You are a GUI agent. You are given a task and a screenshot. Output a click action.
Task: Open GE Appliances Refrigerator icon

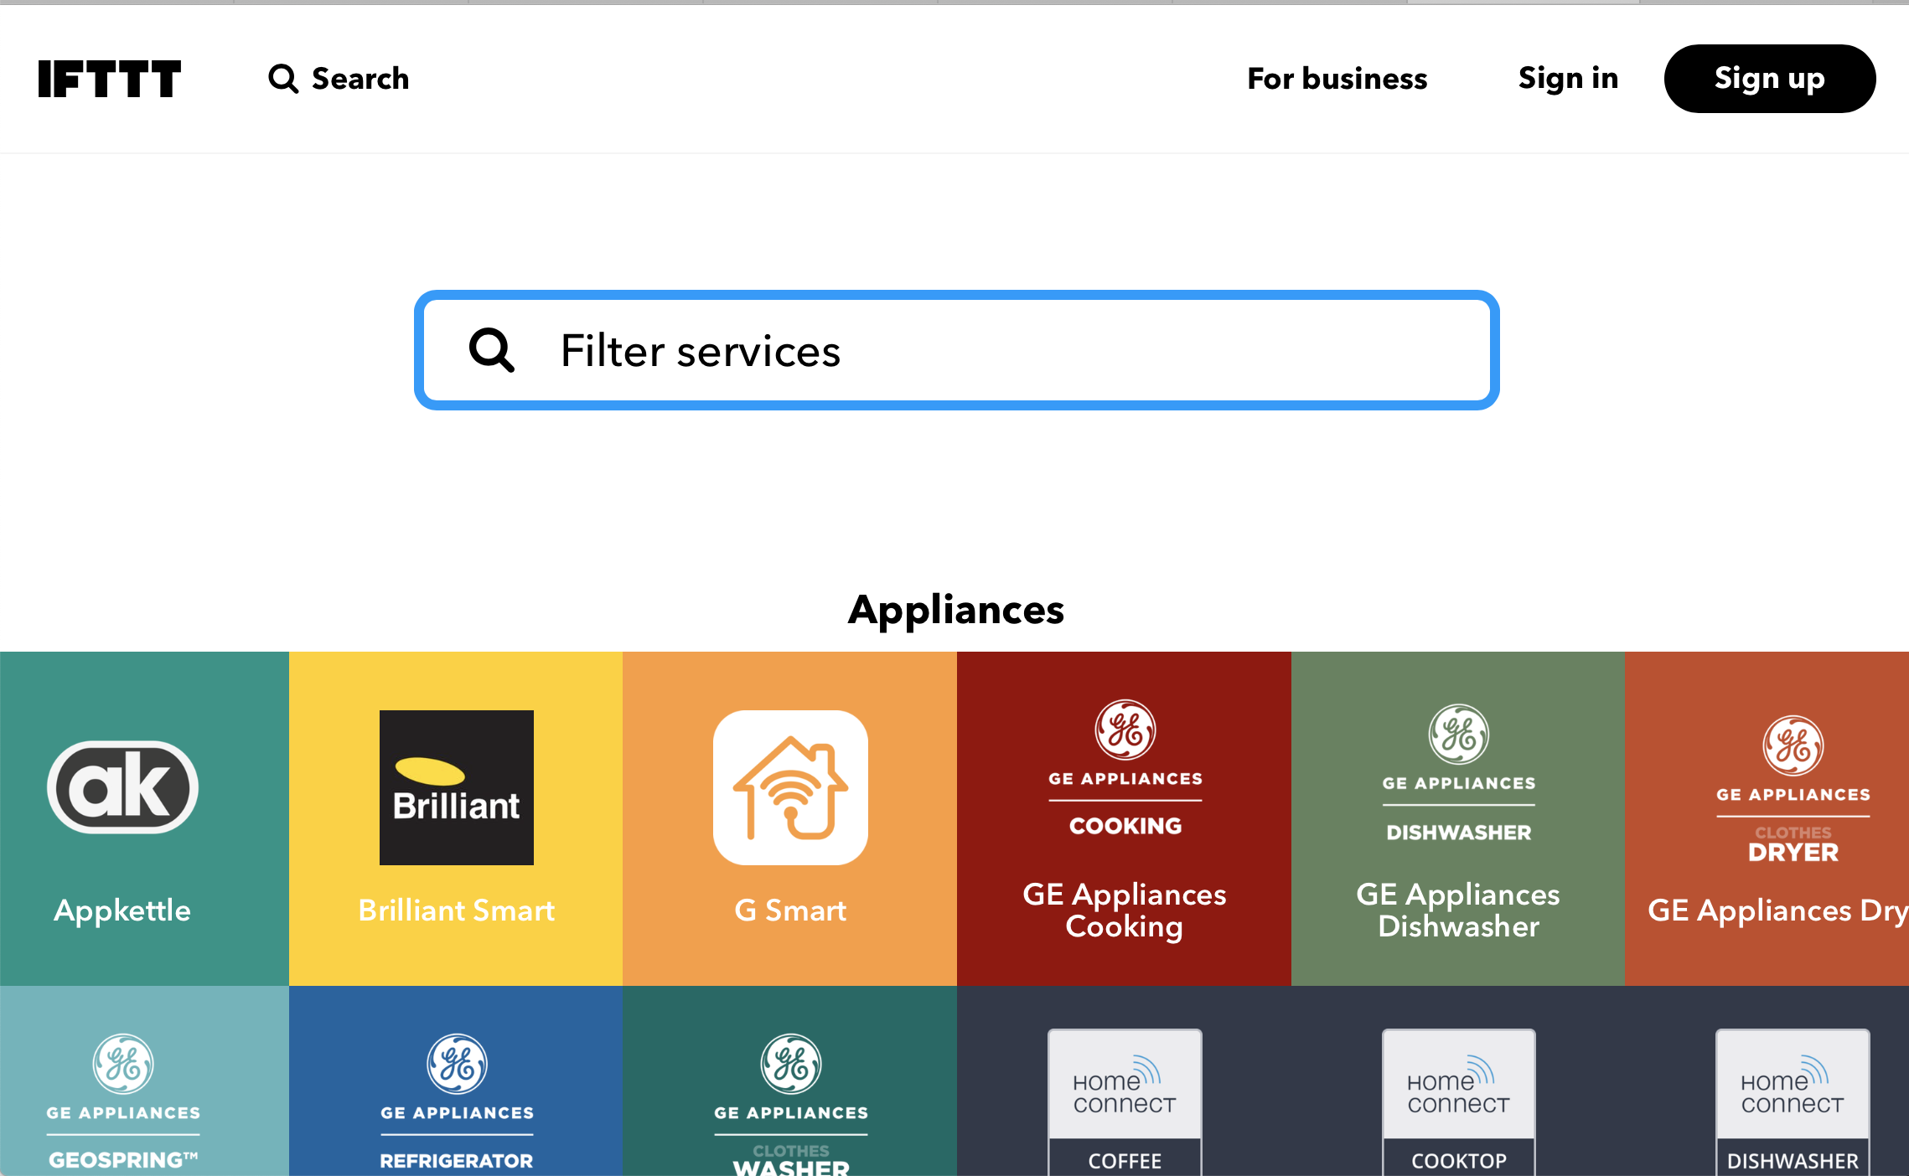457,1099
